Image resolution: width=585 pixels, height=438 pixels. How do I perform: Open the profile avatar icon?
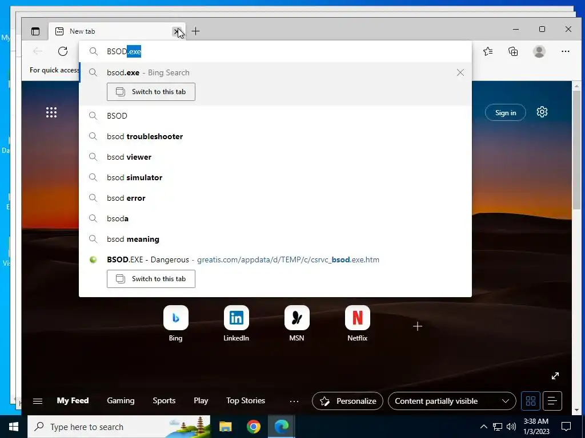(x=539, y=51)
